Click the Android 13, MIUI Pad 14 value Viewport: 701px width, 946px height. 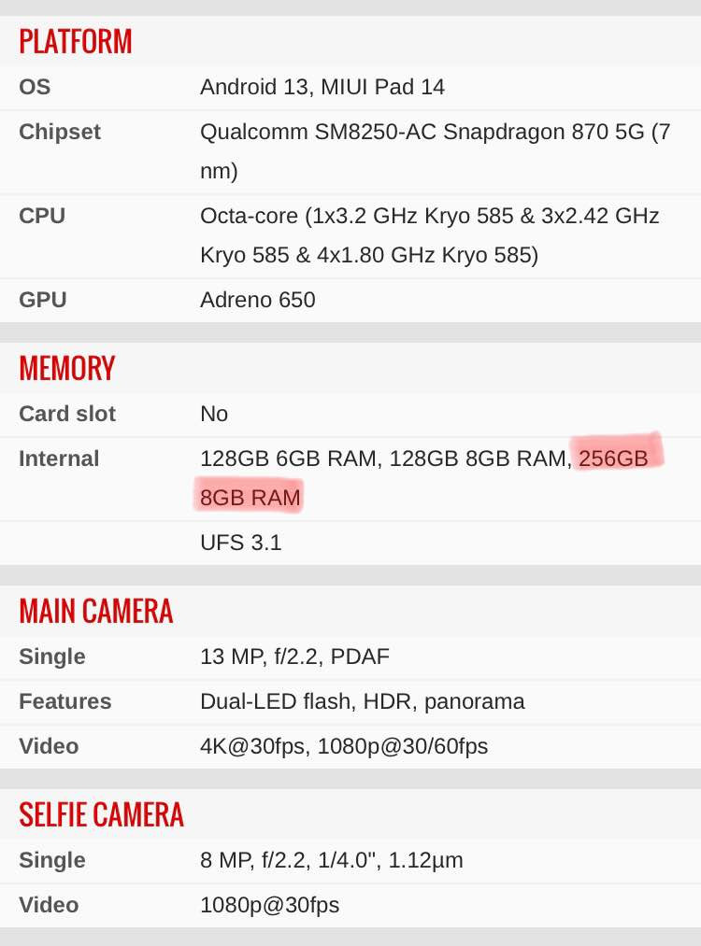322,87
